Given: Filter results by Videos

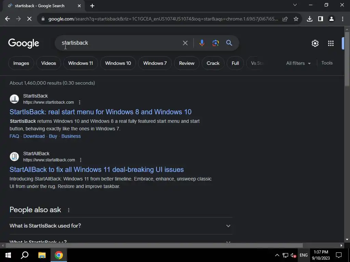Looking at the screenshot, I should click(49, 63).
